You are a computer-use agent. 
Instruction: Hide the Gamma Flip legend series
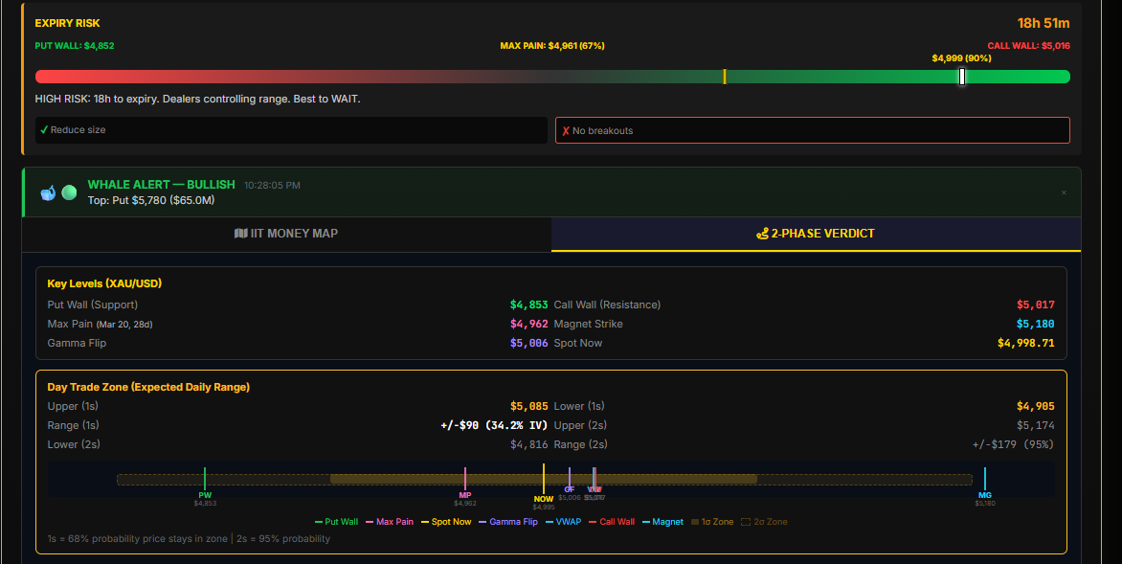pos(507,522)
